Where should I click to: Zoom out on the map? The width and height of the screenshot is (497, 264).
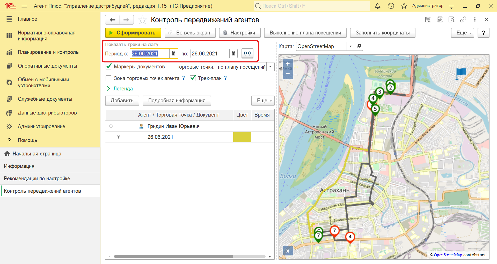click(x=288, y=74)
